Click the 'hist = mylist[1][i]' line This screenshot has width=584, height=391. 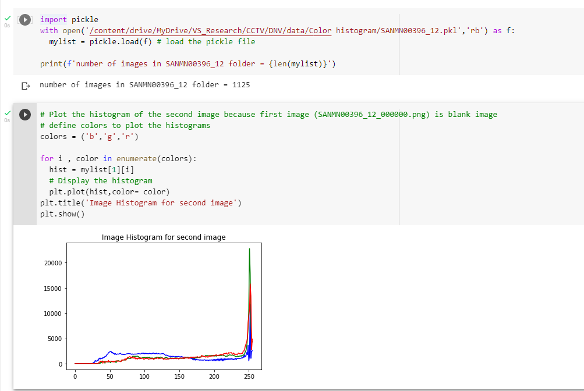(91, 170)
